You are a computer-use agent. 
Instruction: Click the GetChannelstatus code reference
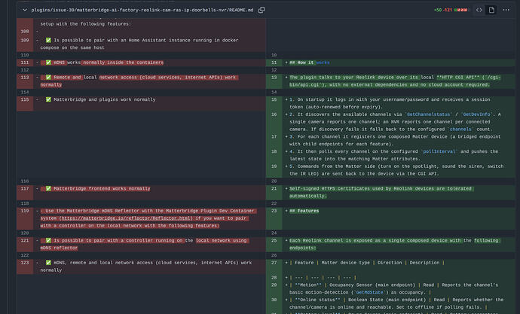[428, 114]
